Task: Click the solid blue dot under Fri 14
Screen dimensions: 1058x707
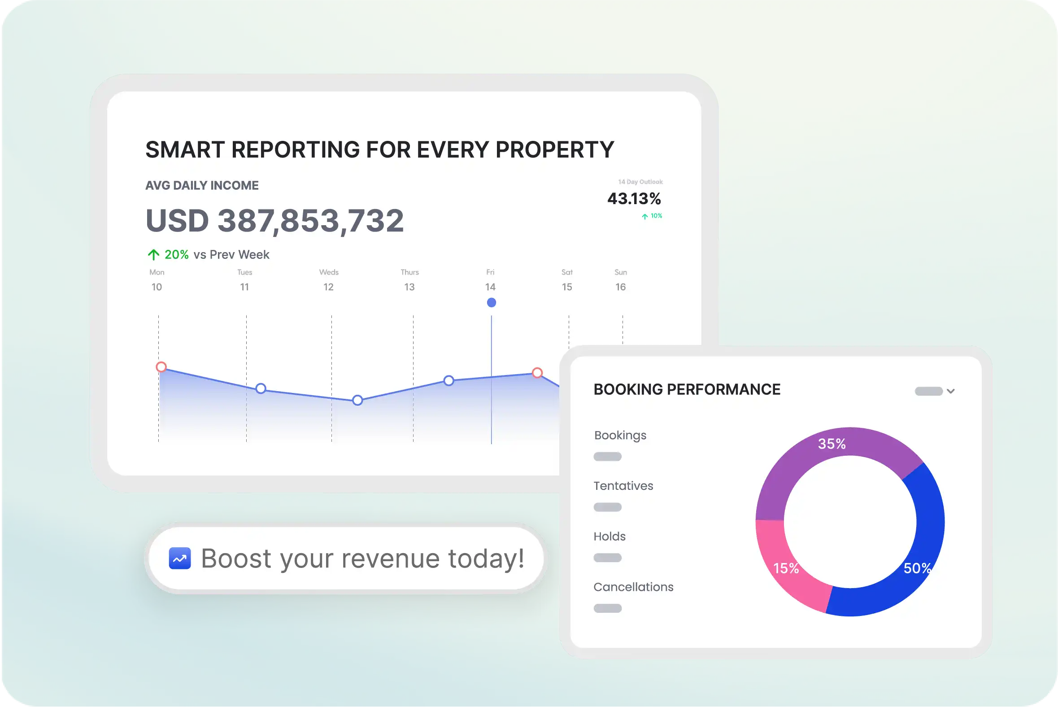Action: 492,302
